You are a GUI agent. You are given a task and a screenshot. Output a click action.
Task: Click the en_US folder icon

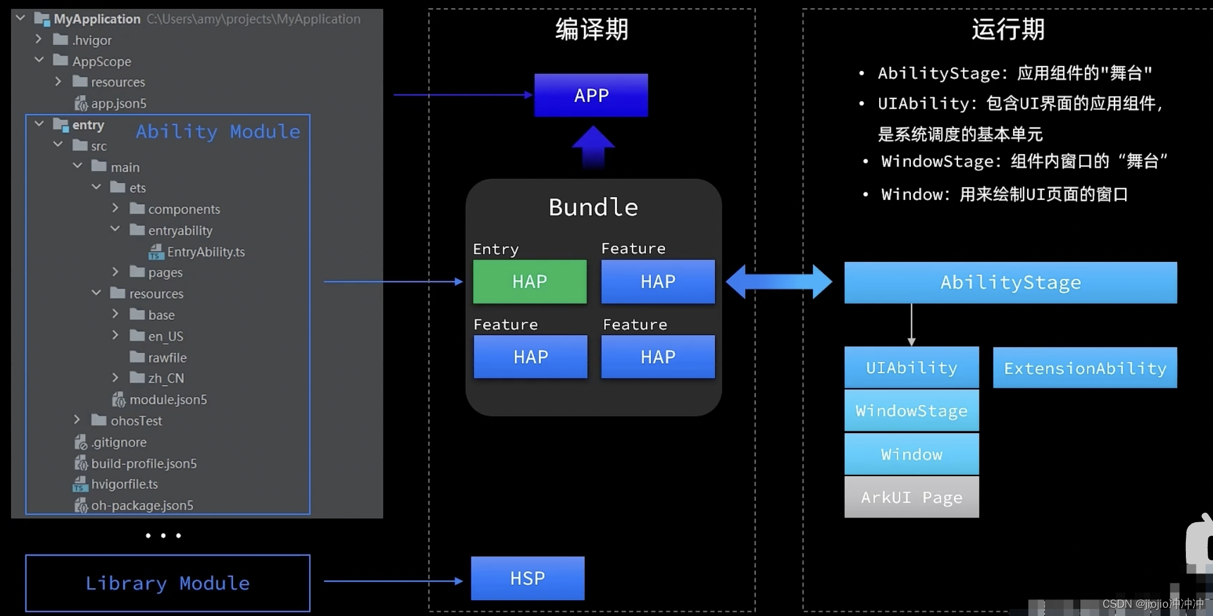pyautogui.click(x=137, y=335)
